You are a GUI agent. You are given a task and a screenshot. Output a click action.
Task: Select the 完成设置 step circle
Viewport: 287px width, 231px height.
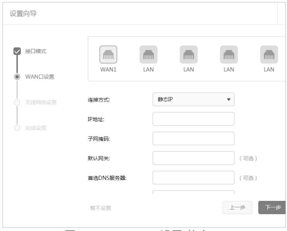point(17,128)
